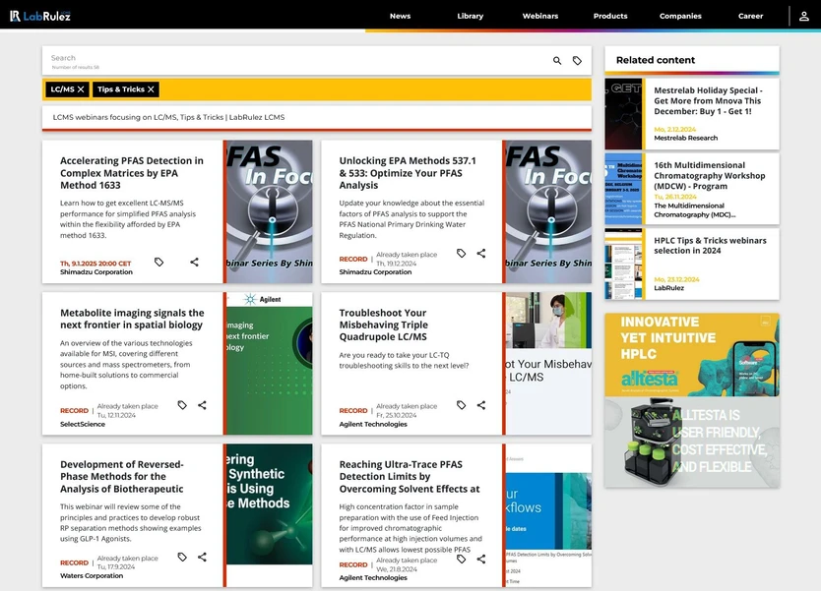Click 'Mestrelab Research' source label
This screenshot has height=591, width=821.
[686, 138]
